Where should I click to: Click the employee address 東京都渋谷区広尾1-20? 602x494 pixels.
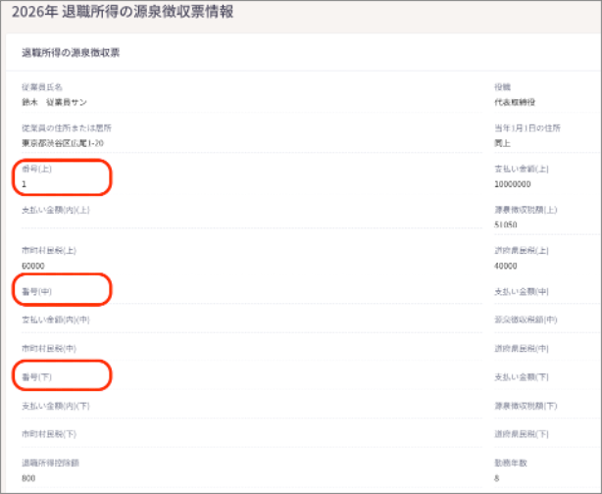coord(63,143)
